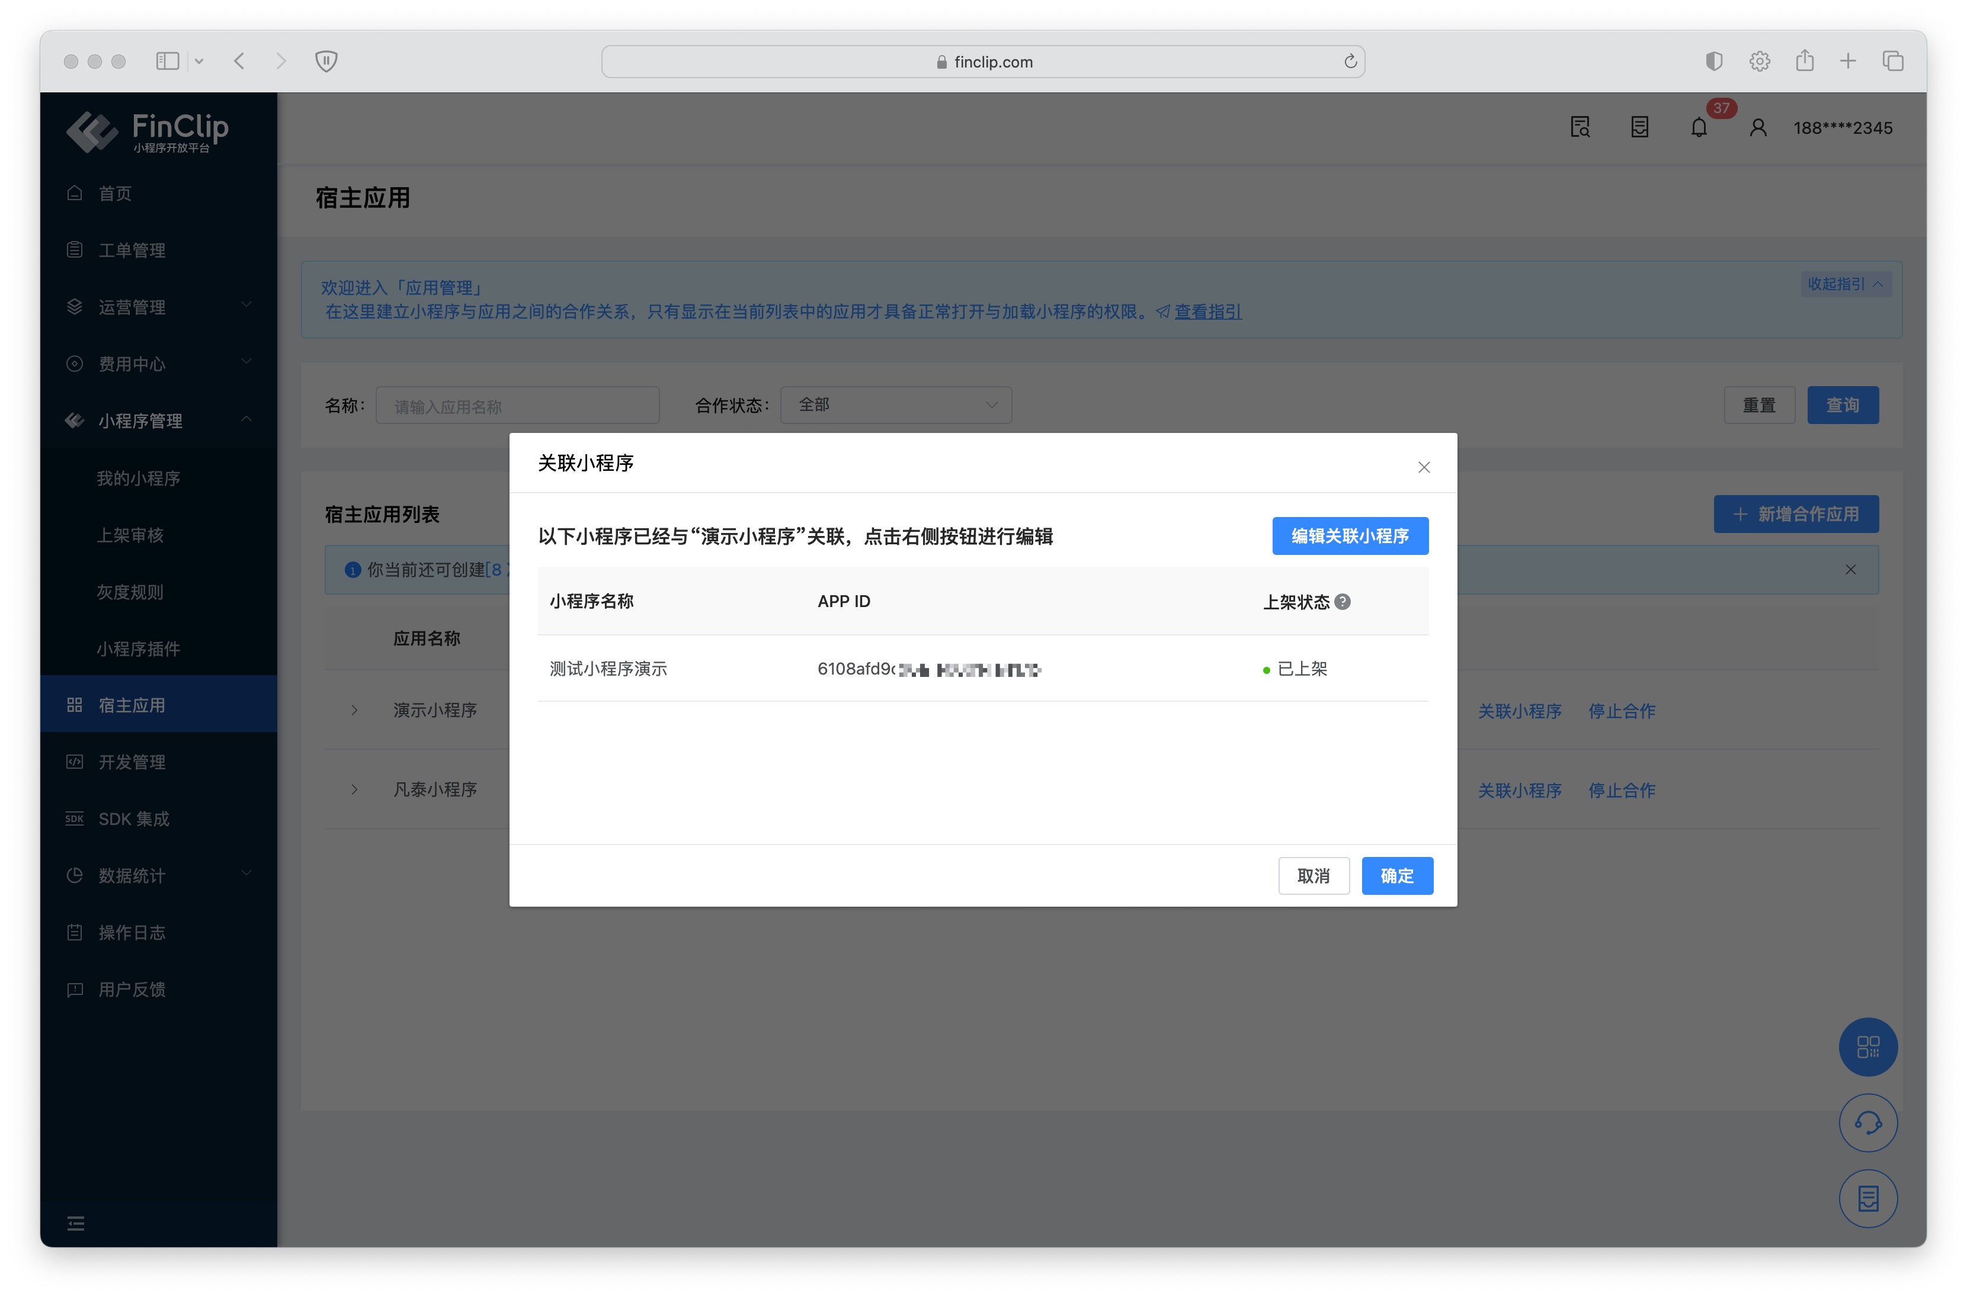
Task: Expand the 演示小程序 row
Action: pyautogui.click(x=354, y=711)
